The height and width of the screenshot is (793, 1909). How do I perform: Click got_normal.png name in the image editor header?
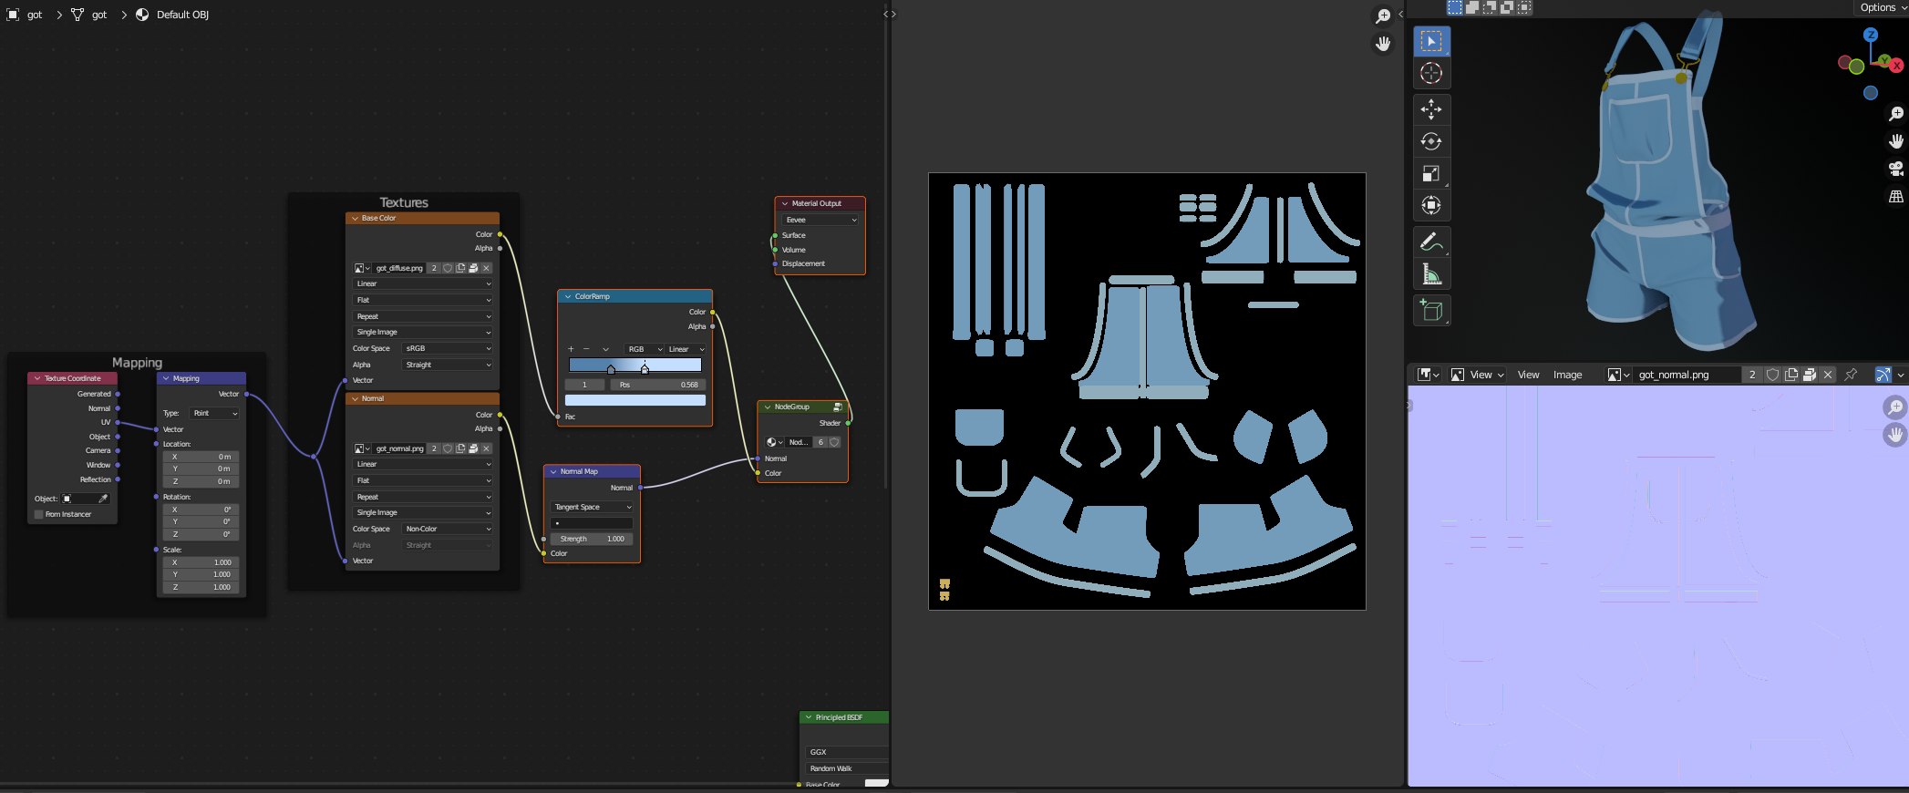(1687, 375)
